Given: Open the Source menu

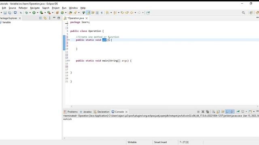Looking at the screenshot, I should [x=13, y=8].
